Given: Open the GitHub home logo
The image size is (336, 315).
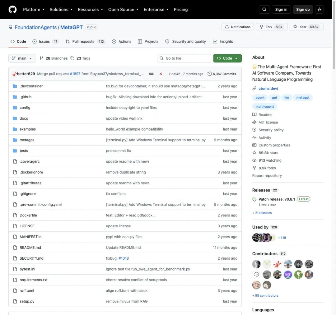Looking at the screenshot, I should [x=12, y=9].
